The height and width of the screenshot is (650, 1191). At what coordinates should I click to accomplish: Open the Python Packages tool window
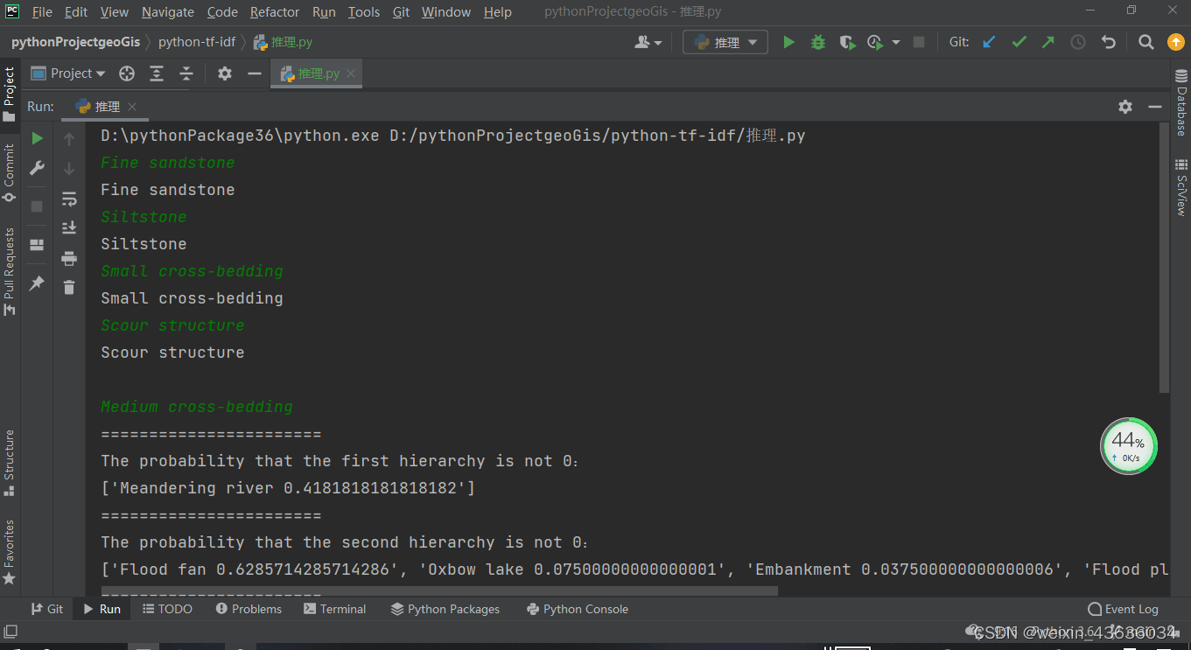click(445, 609)
